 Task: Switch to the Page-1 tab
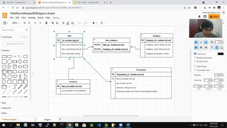48,119
